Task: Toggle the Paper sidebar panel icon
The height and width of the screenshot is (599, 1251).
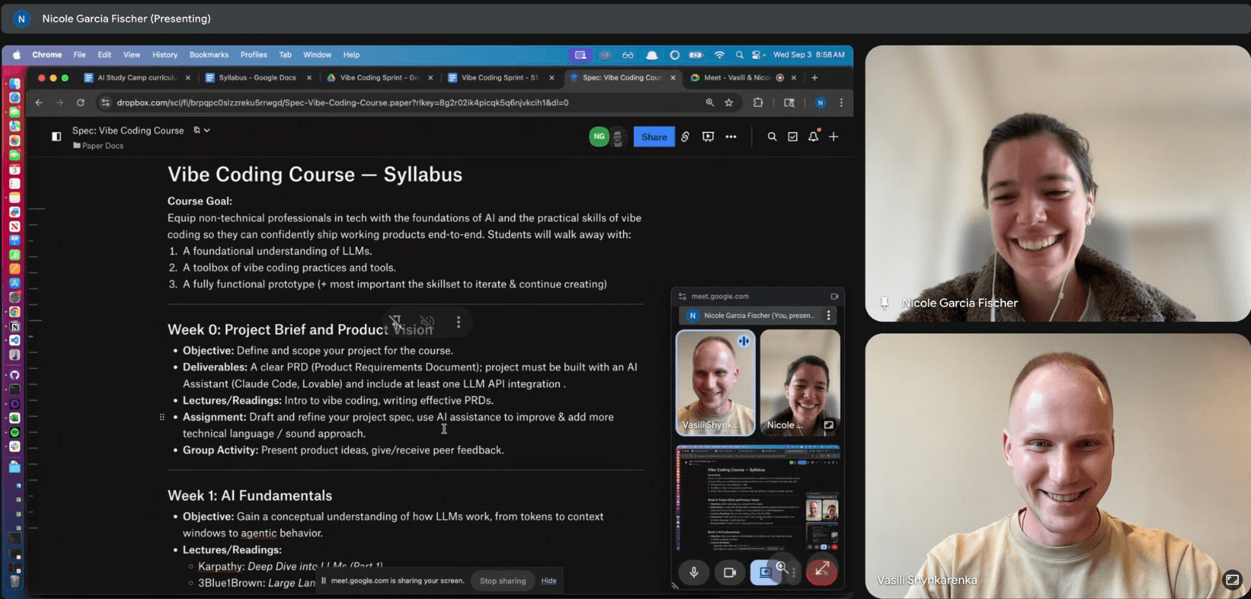Action: click(56, 137)
